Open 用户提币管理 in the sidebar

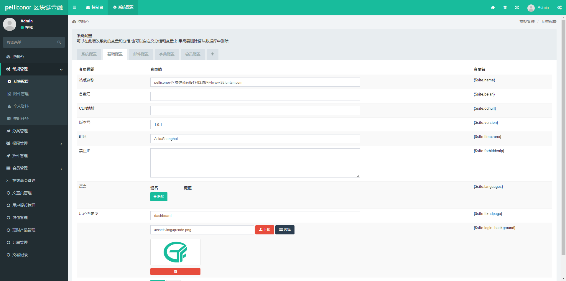[34, 205]
